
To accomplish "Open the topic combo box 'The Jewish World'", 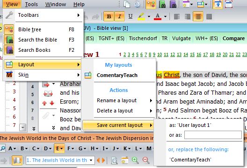I will click(x=60, y=160).
